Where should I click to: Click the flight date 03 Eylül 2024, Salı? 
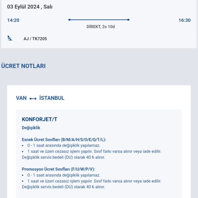point(30,7)
